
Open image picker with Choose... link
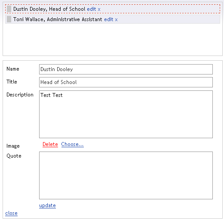click(72, 144)
